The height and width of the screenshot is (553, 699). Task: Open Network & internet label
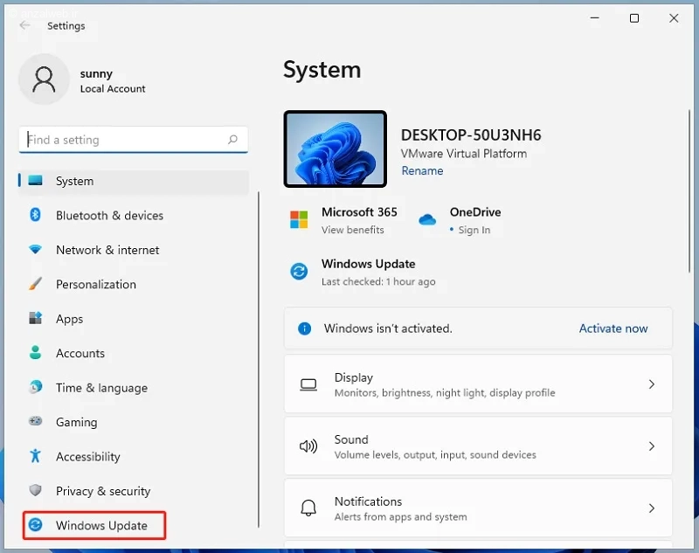click(107, 250)
